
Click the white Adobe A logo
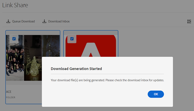pyautogui.click(x=91, y=50)
